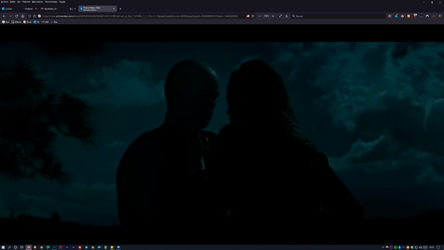Viewport: 444px width, 250px height.
Task: Open the Pay bookmark
Action: point(54,22)
